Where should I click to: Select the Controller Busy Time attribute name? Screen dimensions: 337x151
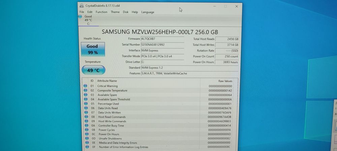[111, 125]
